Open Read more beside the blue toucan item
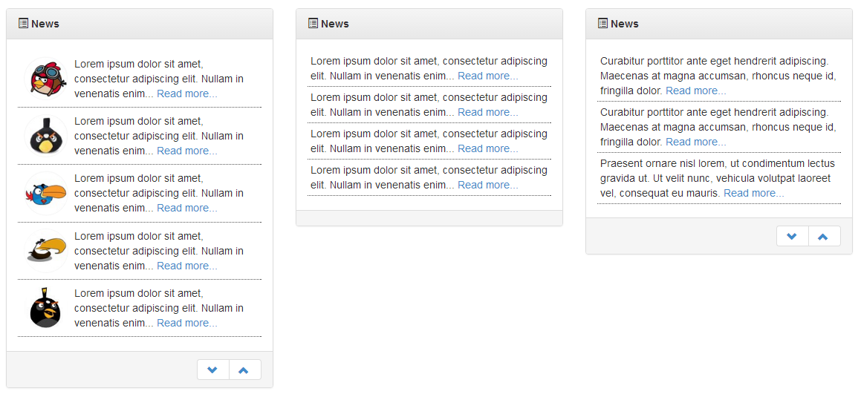Viewport: 861px width, 397px height. point(187,208)
